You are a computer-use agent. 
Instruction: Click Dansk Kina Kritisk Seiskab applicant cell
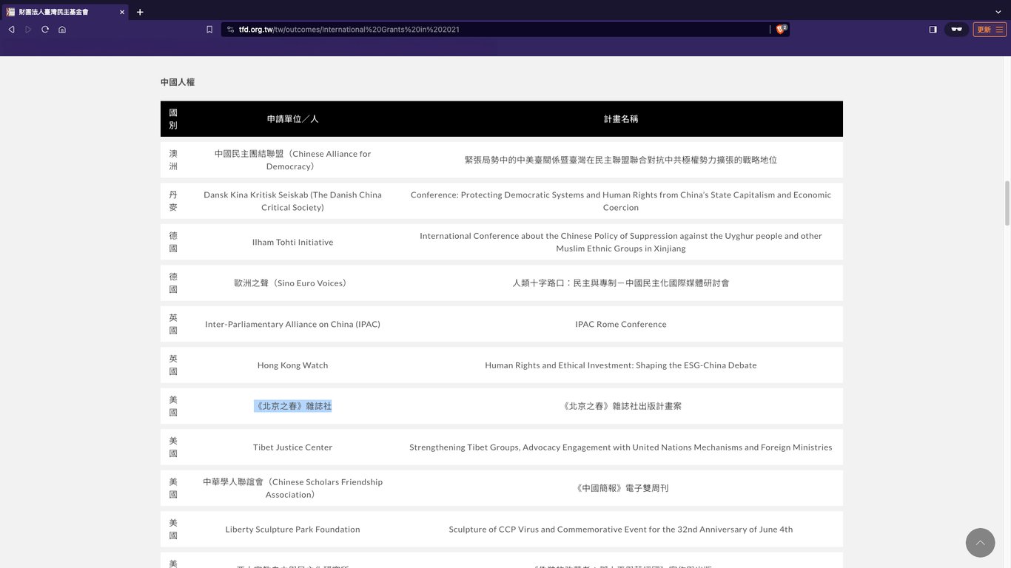point(292,201)
